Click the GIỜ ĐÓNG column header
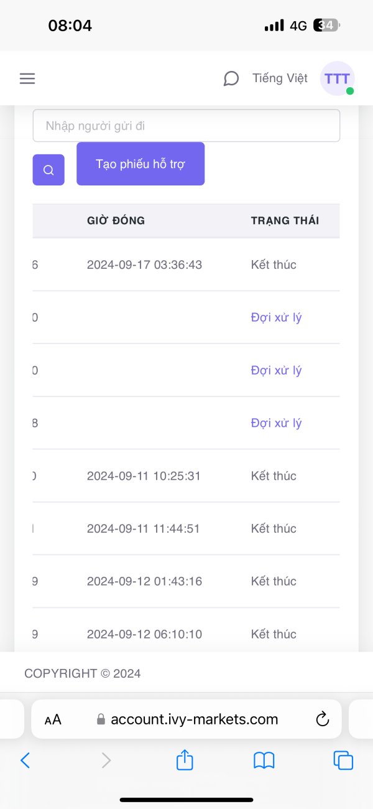The height and width of the screenshot is (809, 373). pyautogui.click(x=116, y=221)
